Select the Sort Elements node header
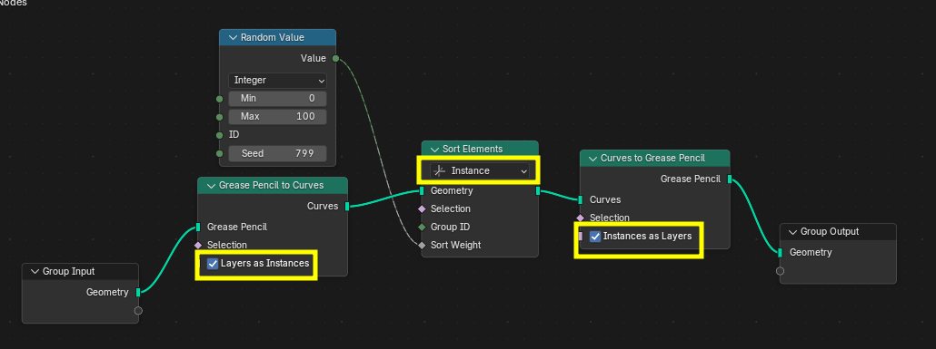 (480, 149)
